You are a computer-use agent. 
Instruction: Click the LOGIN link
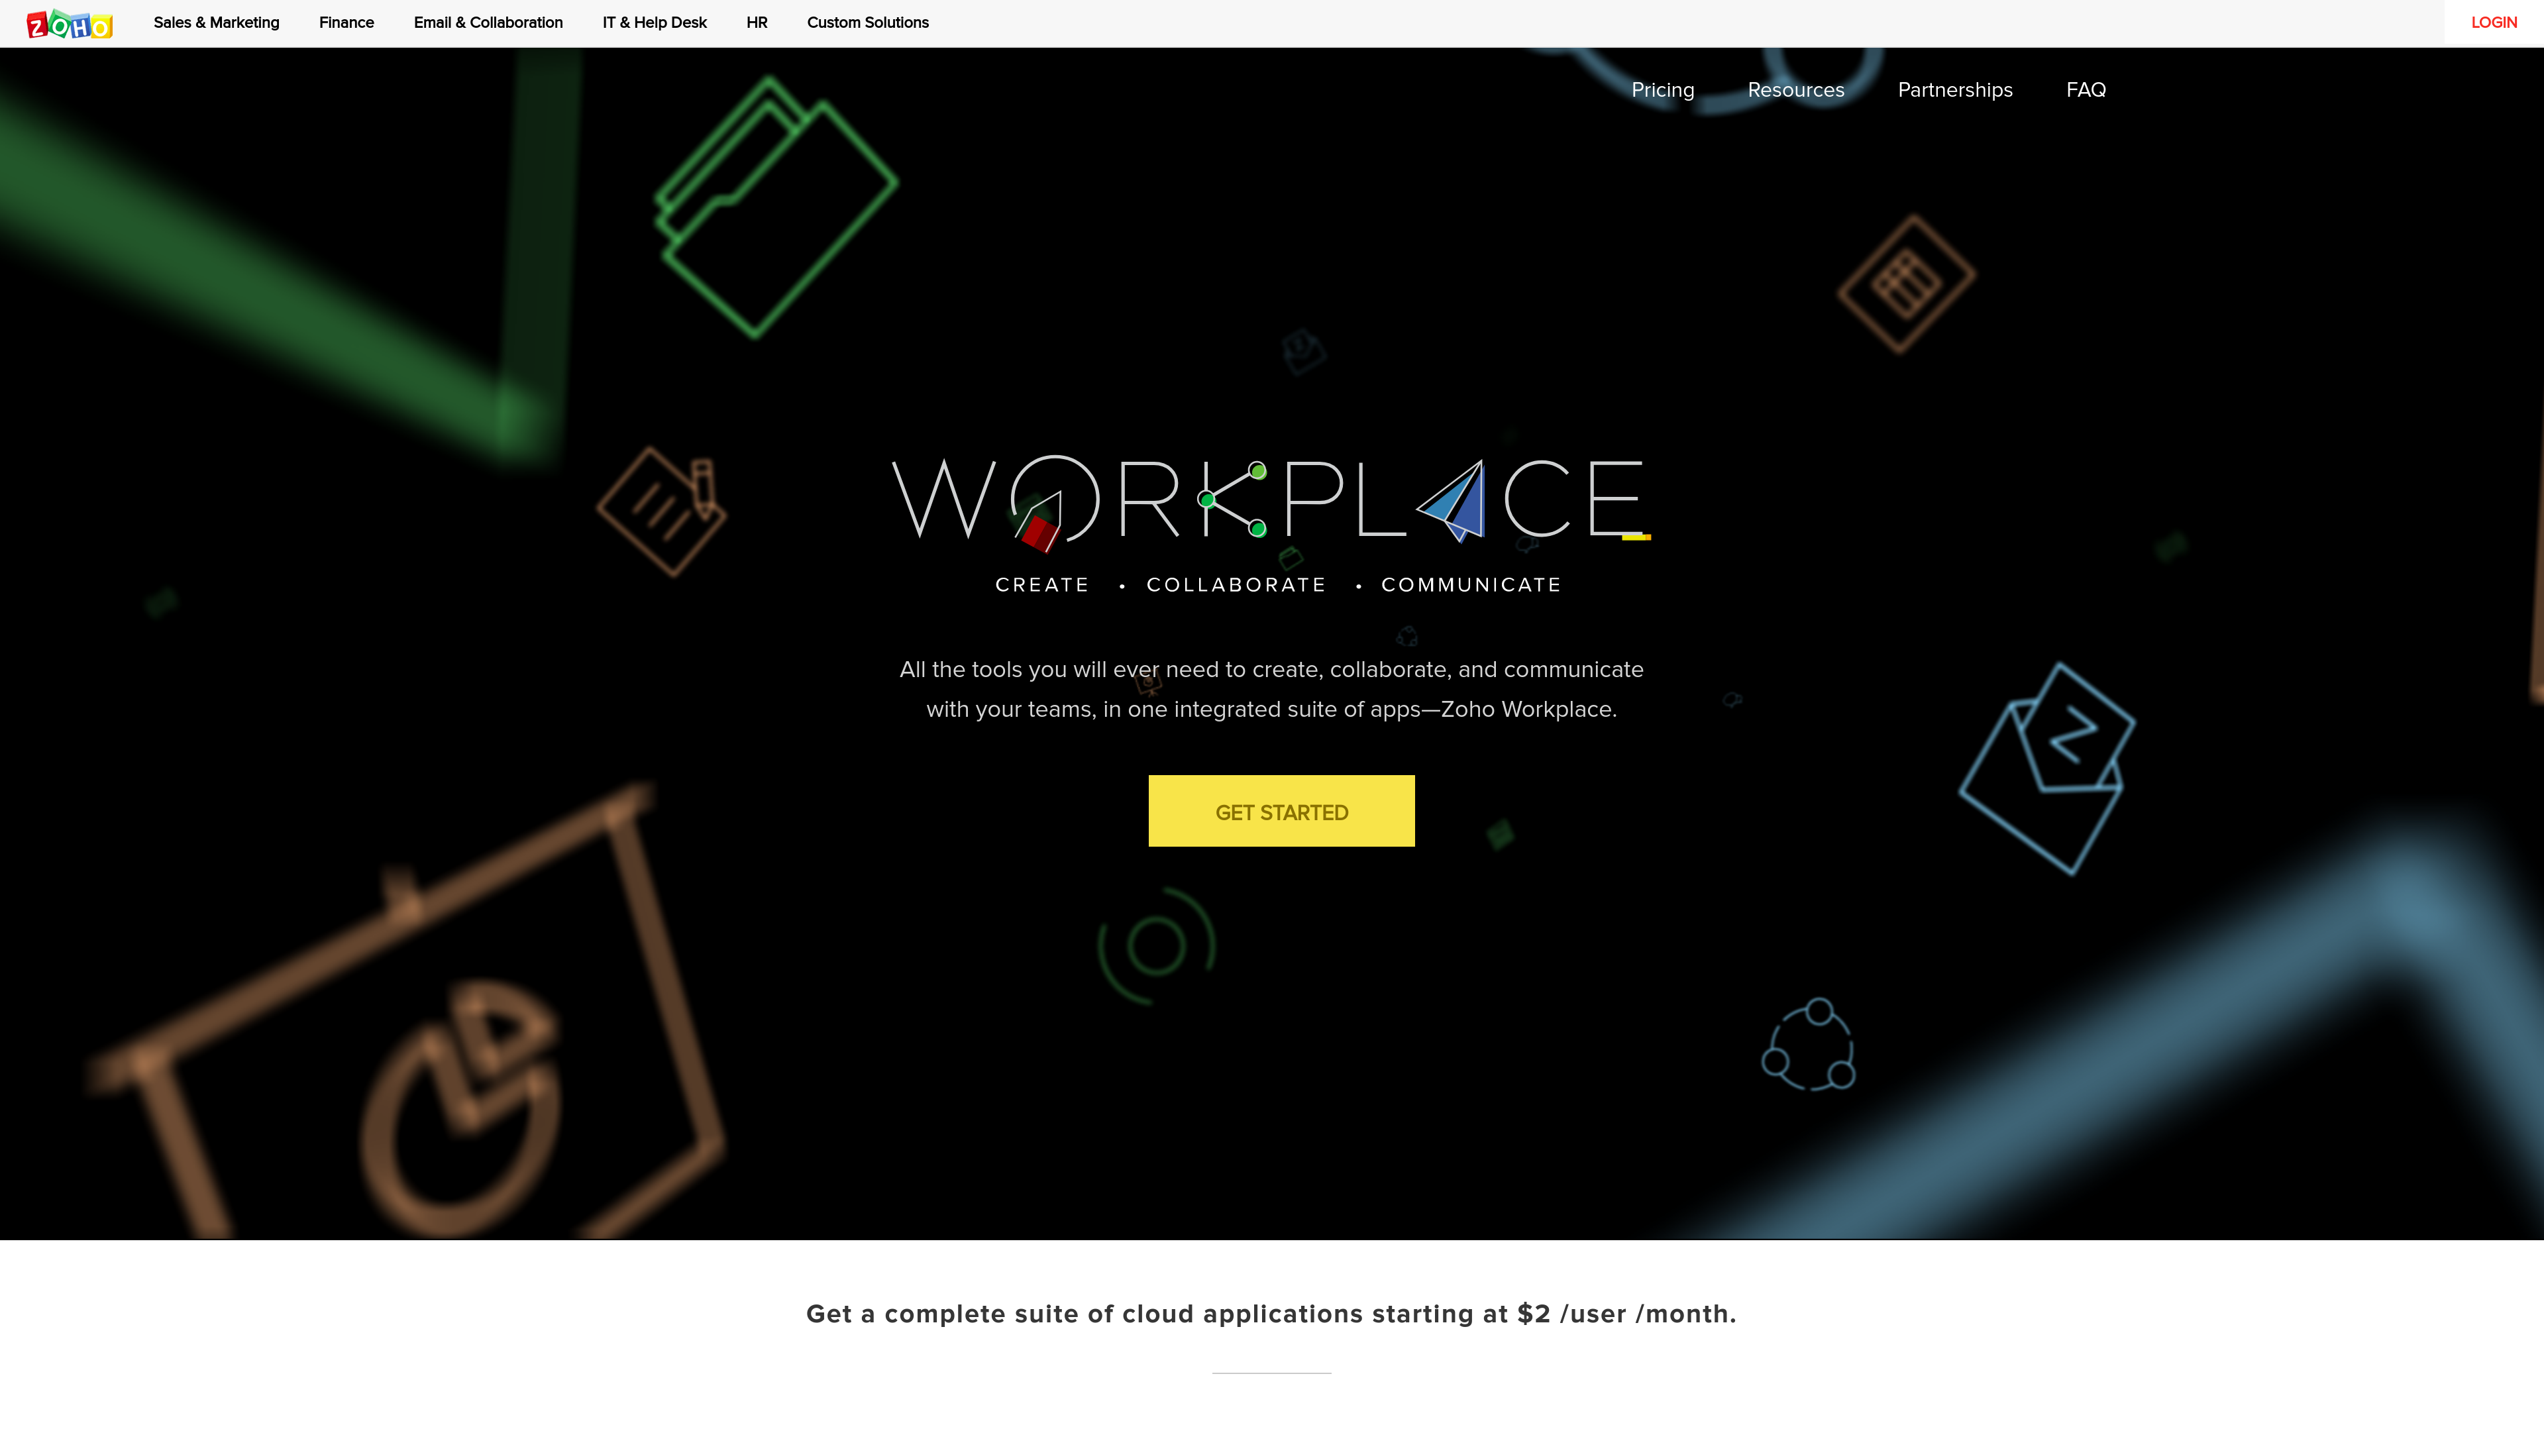pyautogui.click(x=2494, y=23)
